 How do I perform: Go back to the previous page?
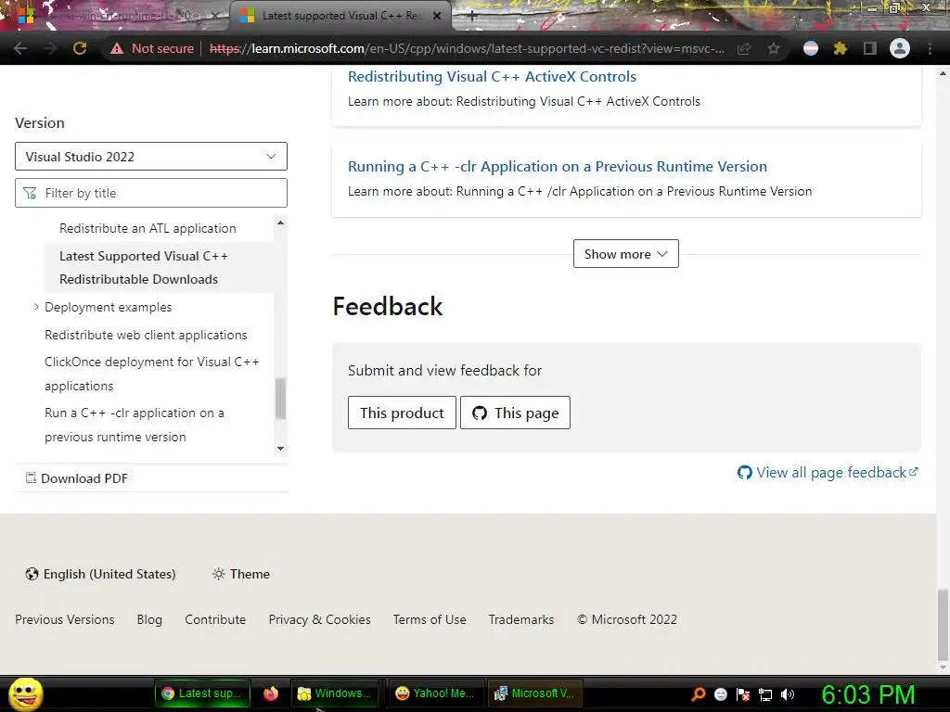pyautogui.click(x=20, y=48)
